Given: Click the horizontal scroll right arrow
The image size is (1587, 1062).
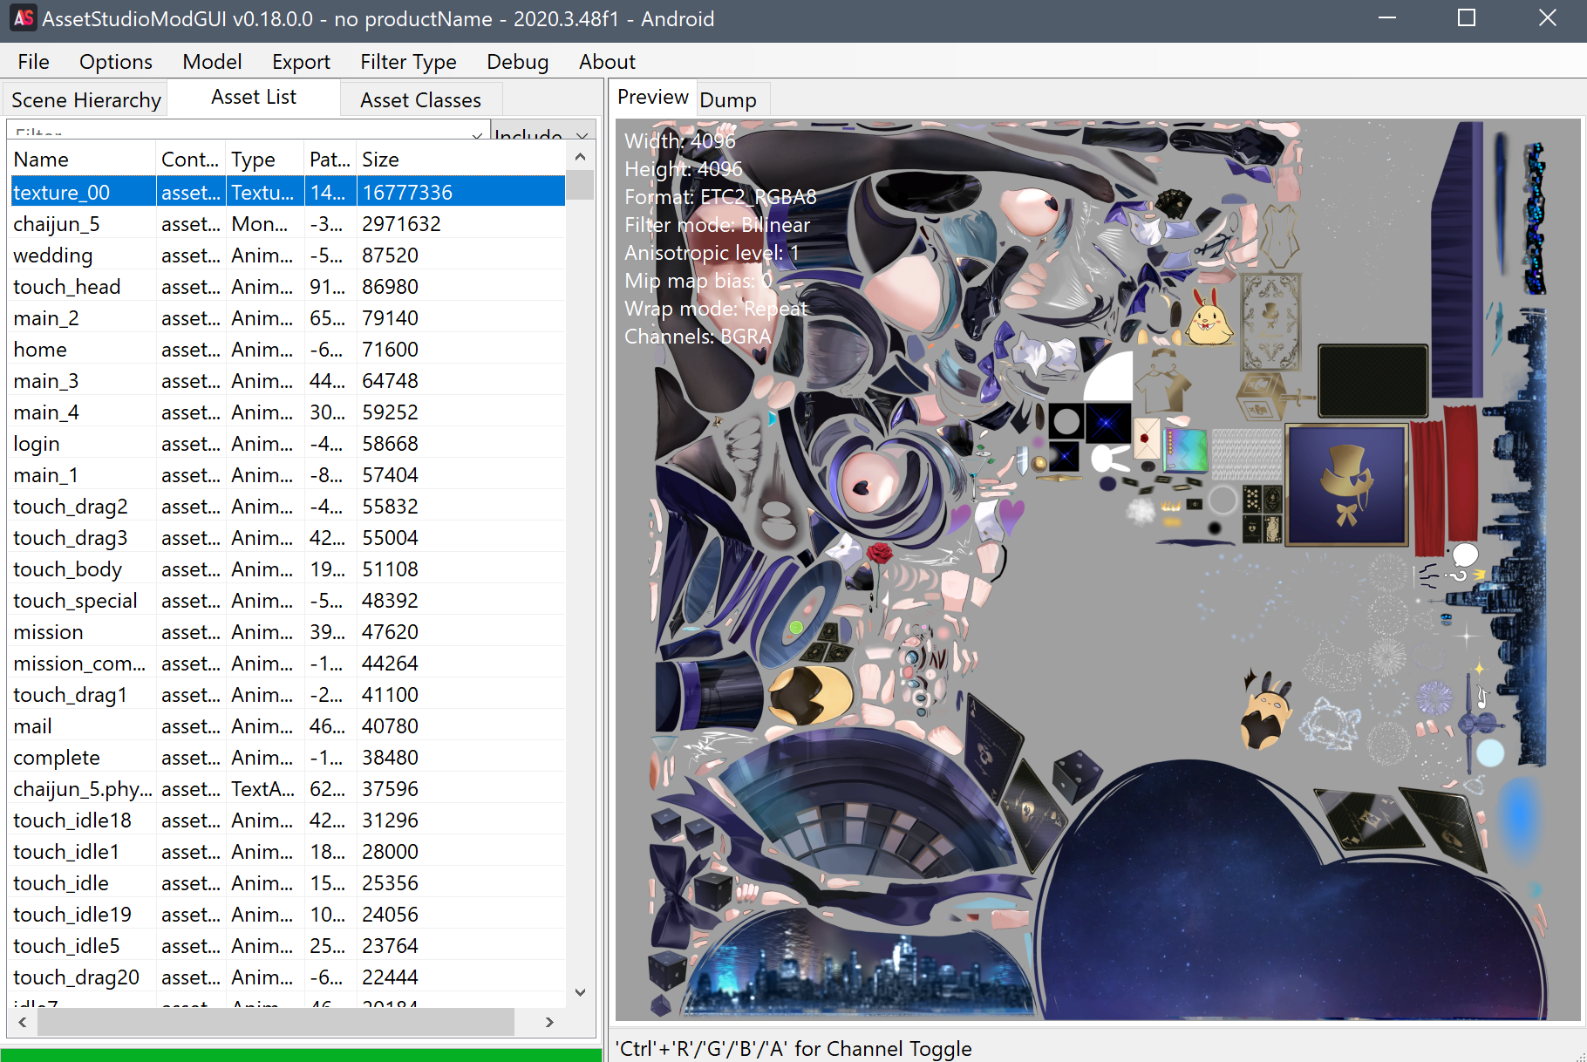Looking at the screenshot, I should 549,1022.
